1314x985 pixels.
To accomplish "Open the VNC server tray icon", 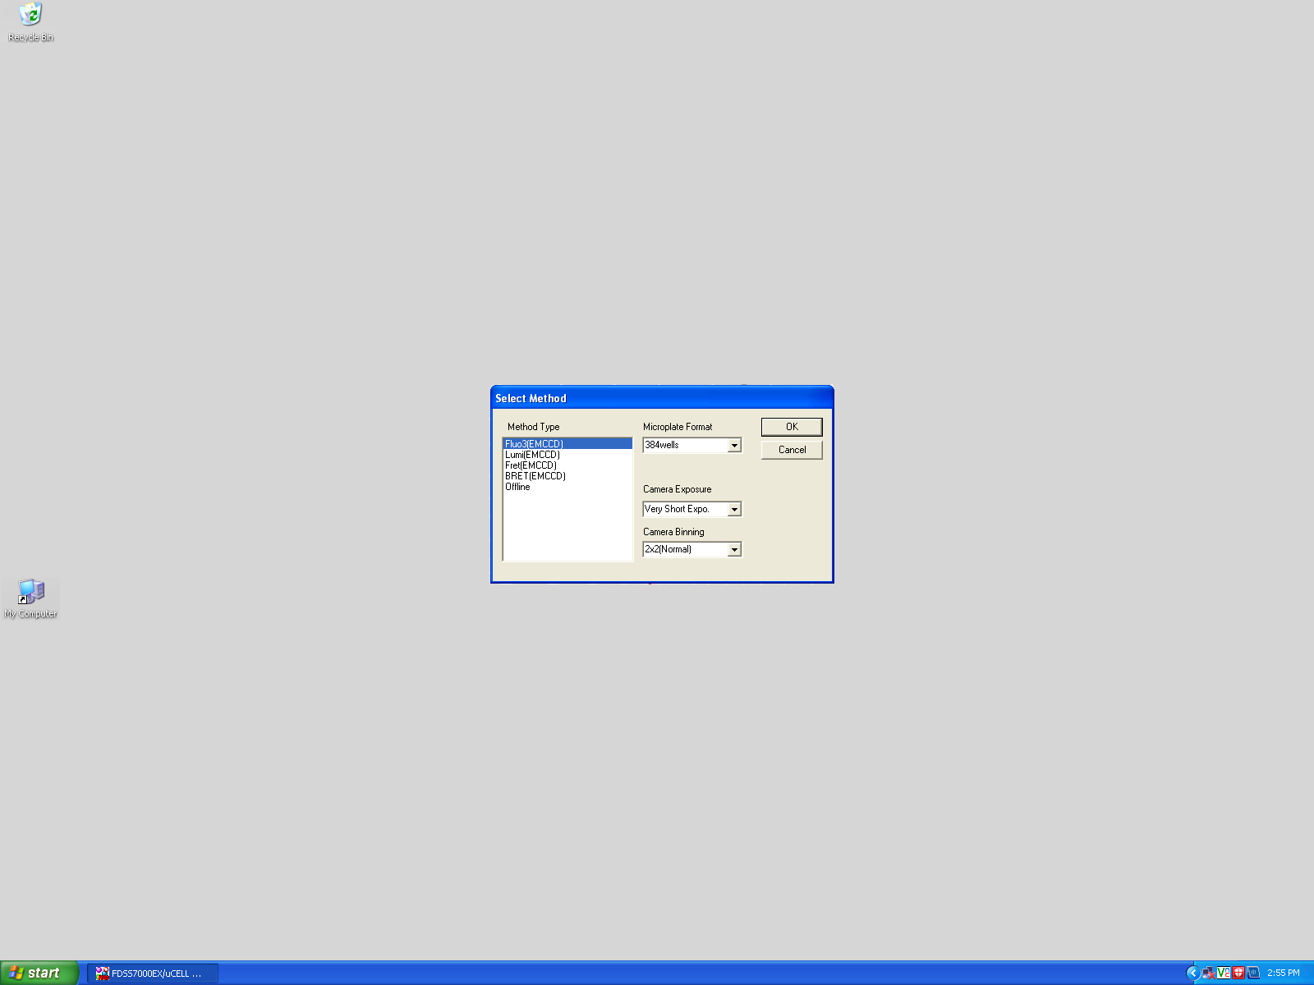I will (1223, 973).
